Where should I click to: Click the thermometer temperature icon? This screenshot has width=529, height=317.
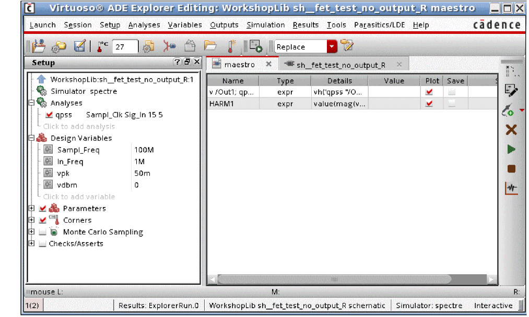click(101, 46)
